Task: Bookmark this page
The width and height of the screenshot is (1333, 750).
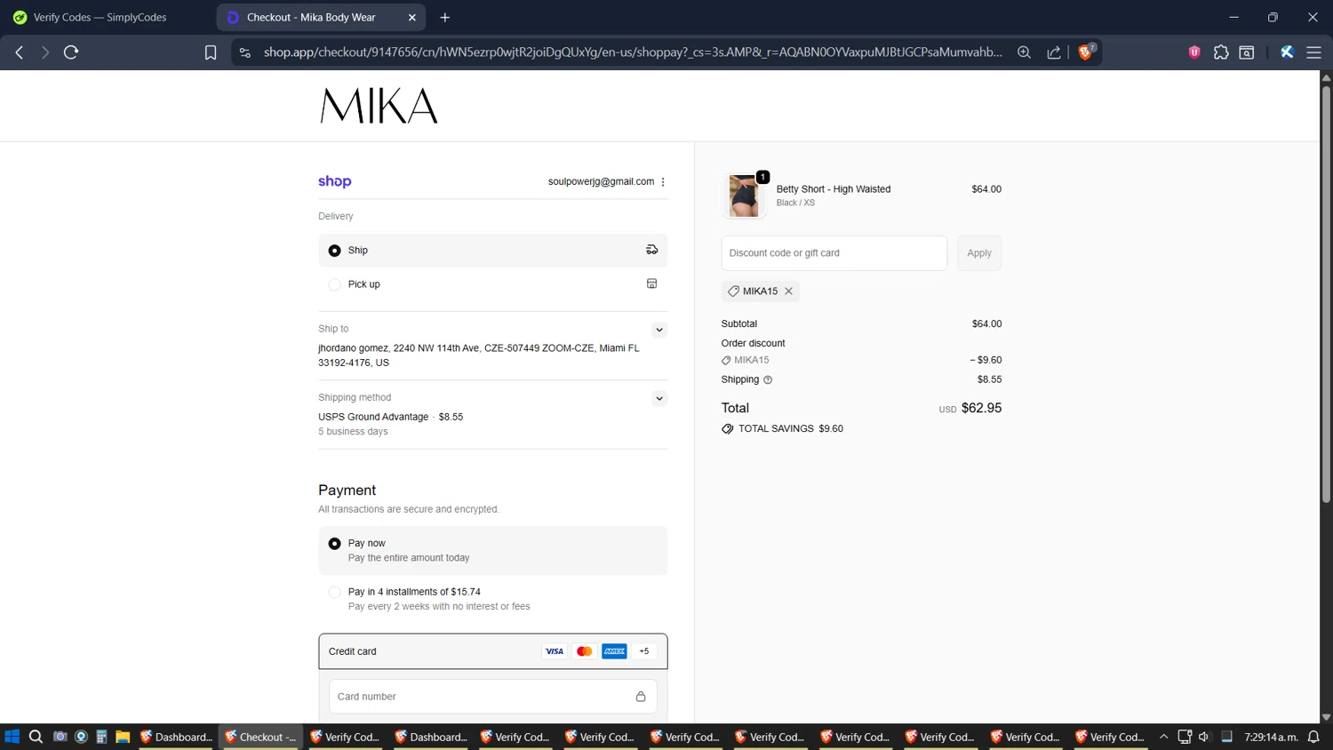Action: [211, 52]
